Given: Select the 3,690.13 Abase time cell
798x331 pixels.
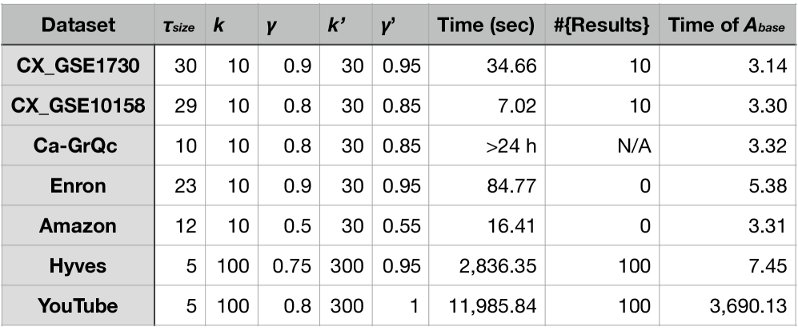Looking at the screenshot, I should (727, 305).
